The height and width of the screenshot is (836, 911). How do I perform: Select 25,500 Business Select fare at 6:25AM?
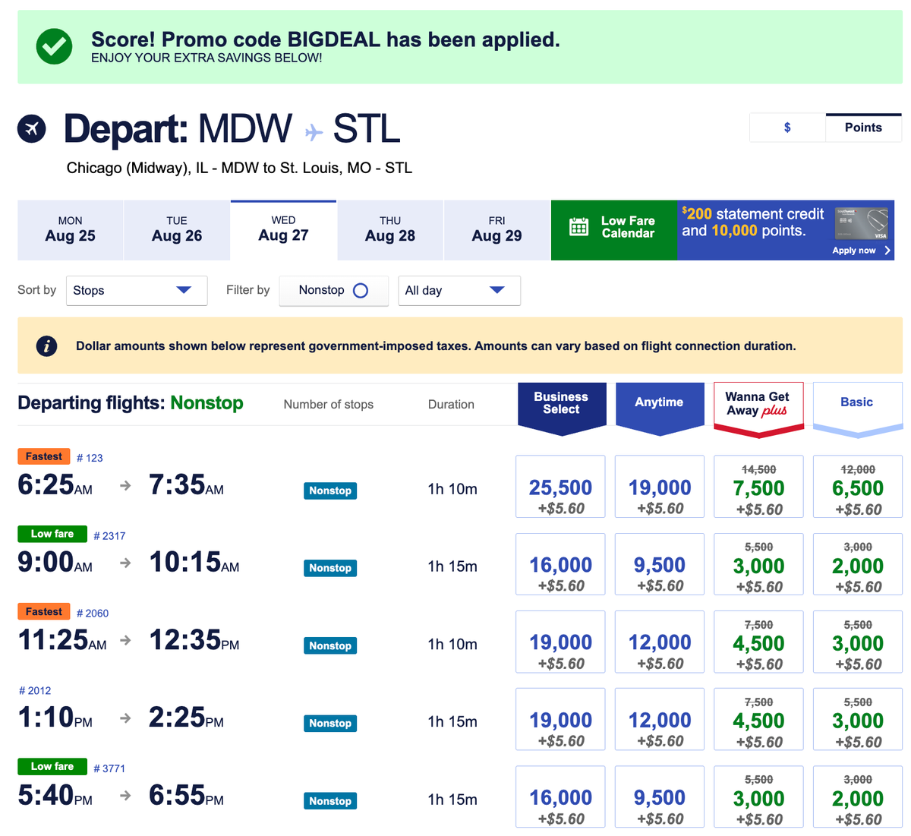(560, 487)
